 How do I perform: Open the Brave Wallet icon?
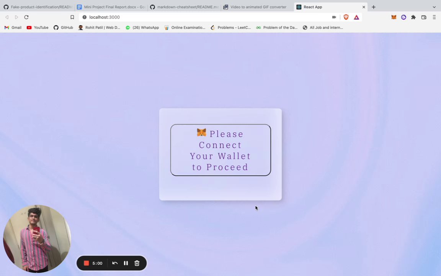424,17
